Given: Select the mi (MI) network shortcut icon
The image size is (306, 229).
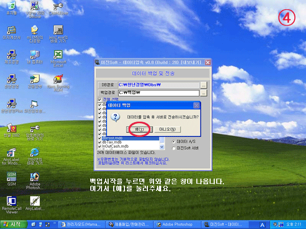Looking at the screenshot, I should [35, 34].
